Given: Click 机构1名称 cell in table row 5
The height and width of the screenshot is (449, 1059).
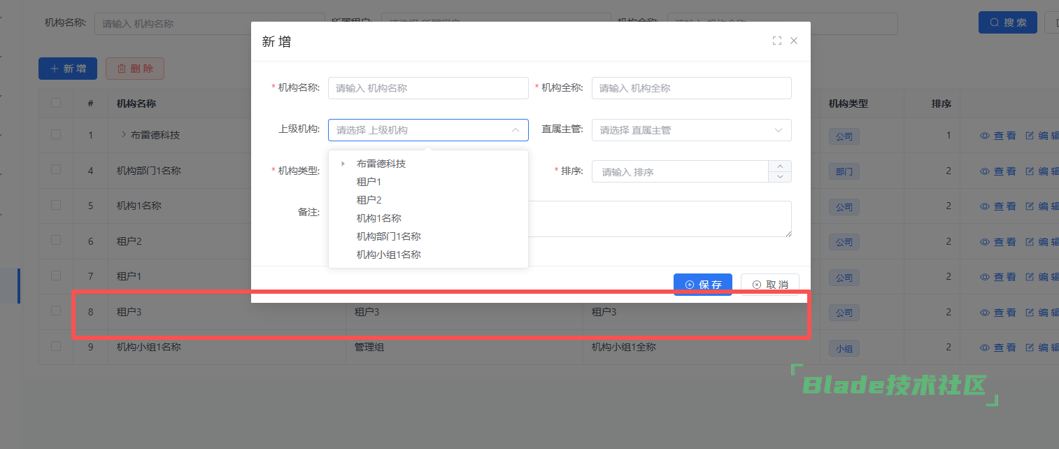Looking at the screenshot, I should (139, 206).
